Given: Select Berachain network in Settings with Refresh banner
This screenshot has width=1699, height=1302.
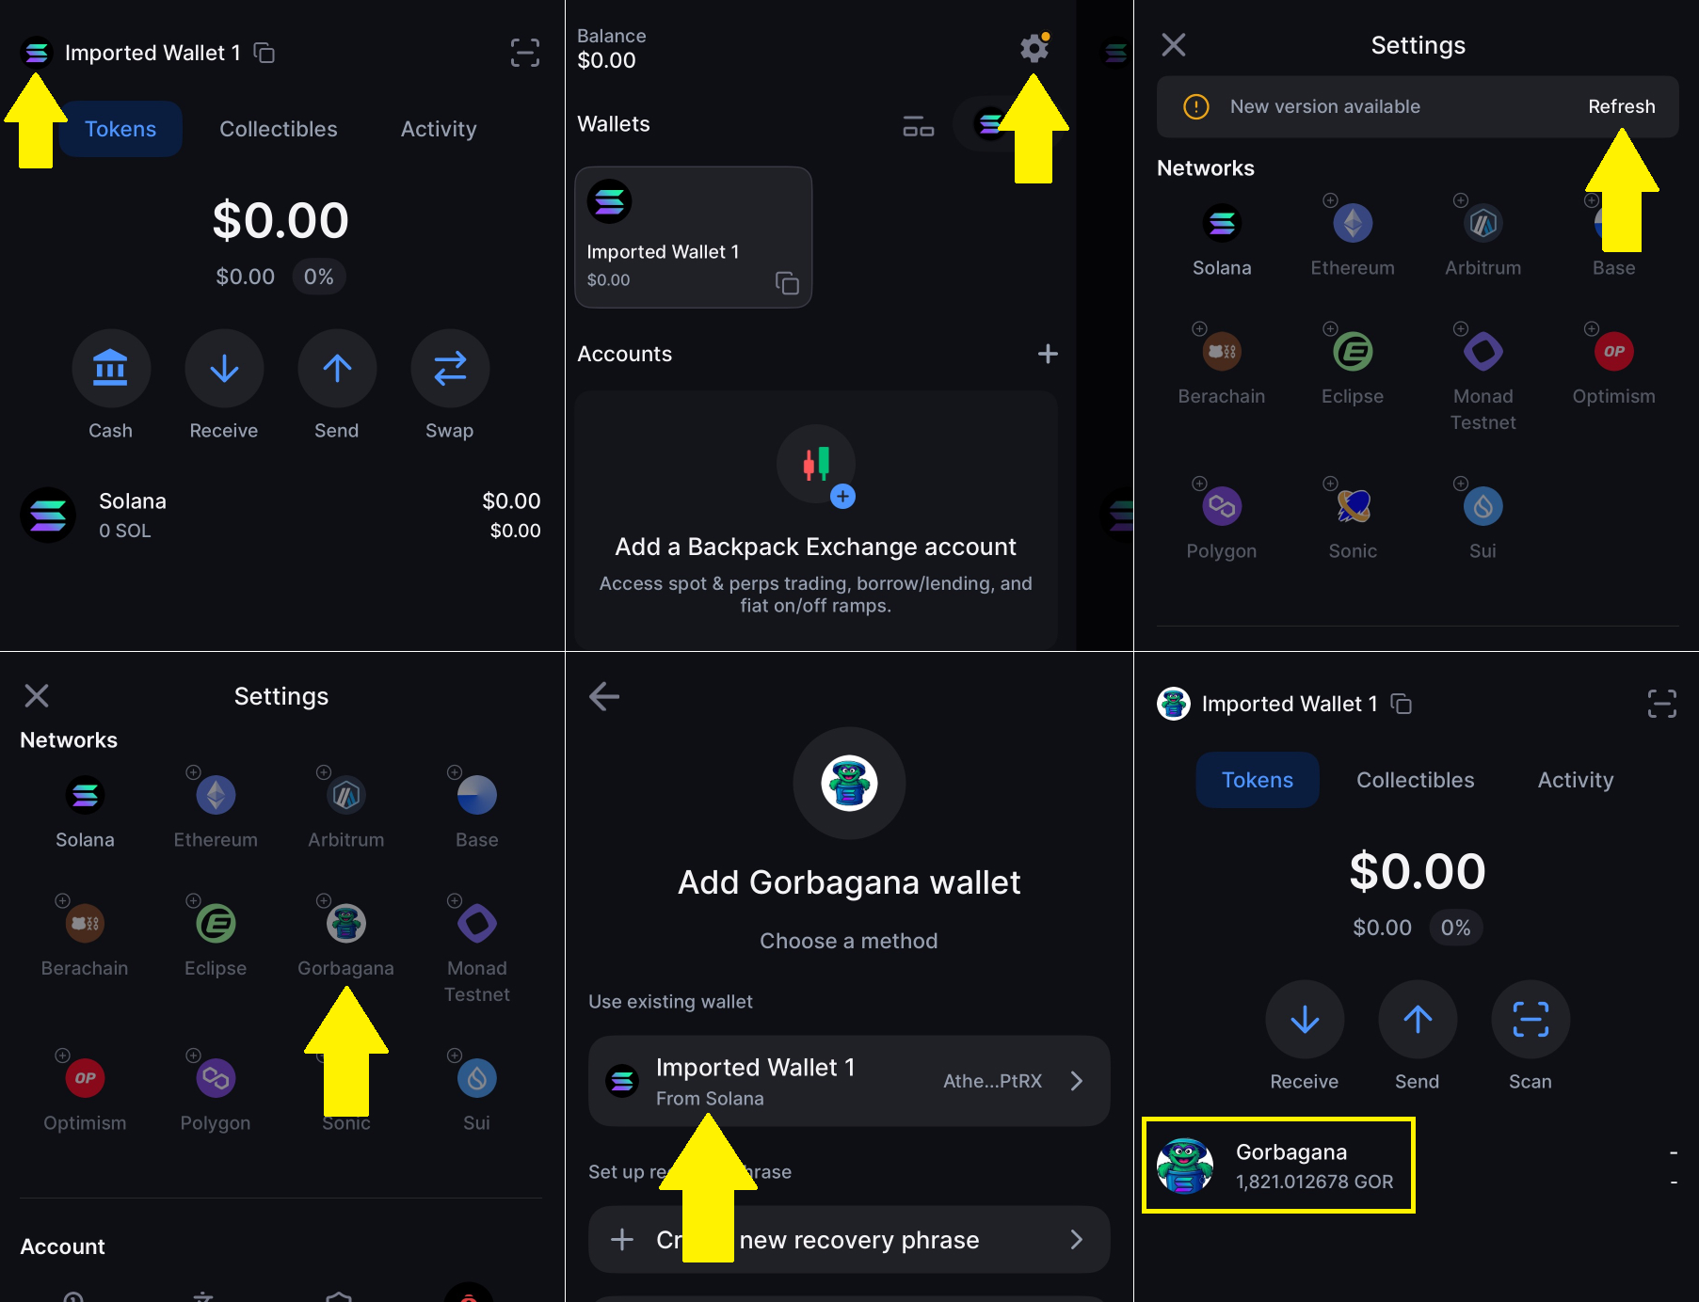Looking at the screenshot, I should (x=1222, y=352).
